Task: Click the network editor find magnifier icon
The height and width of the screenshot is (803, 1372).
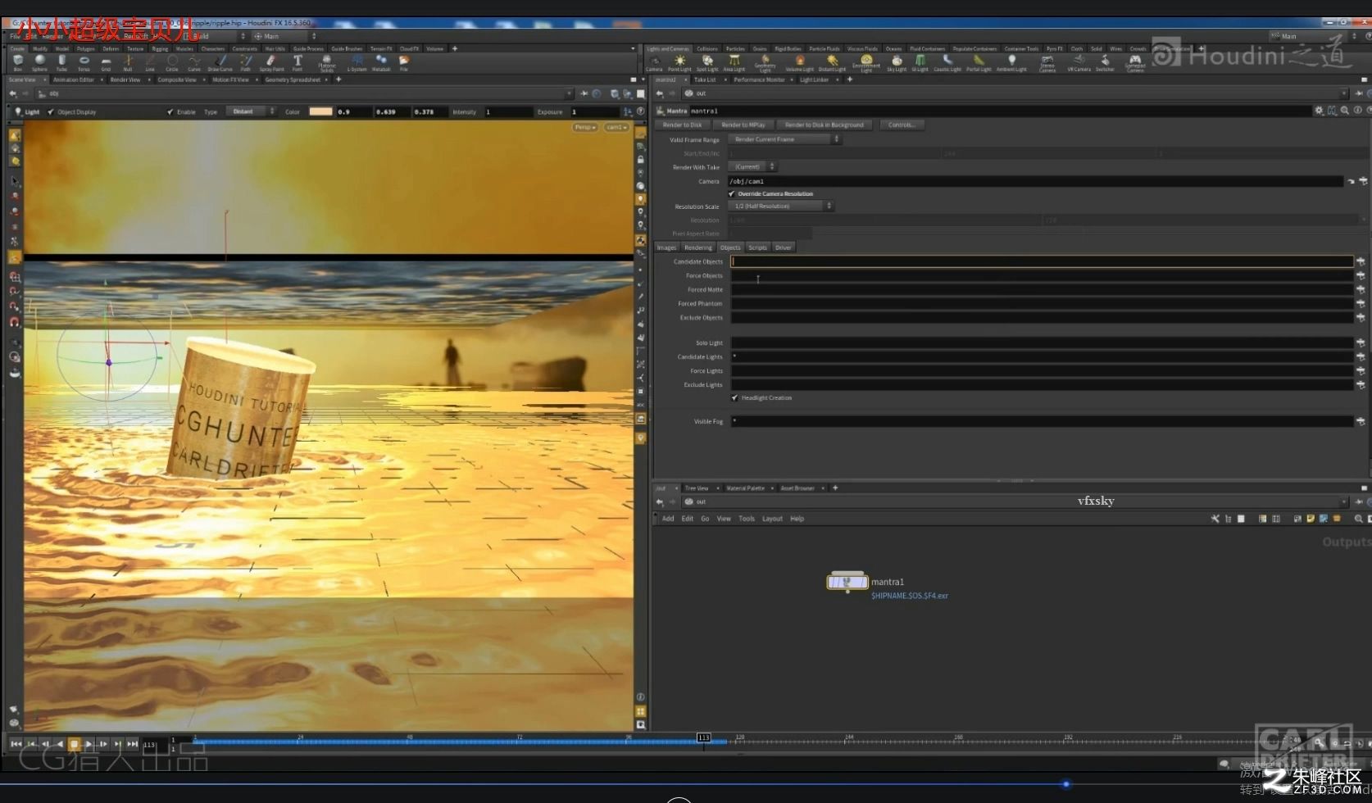Action: [1358, 519]
